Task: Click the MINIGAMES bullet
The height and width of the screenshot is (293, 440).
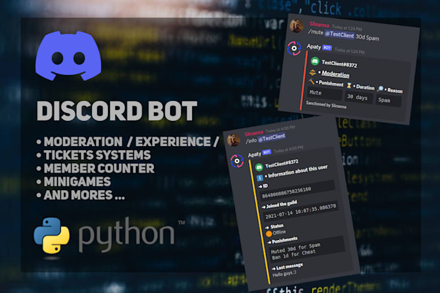Action: click(77, 182)
